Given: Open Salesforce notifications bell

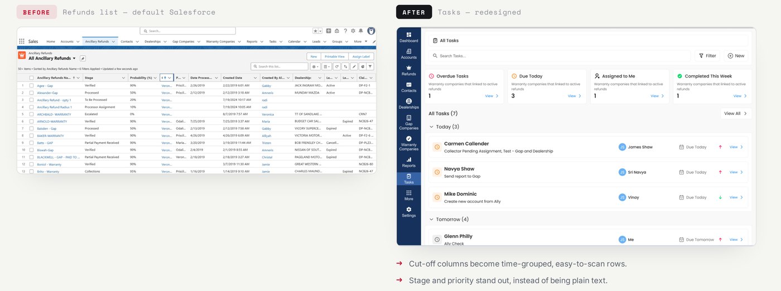Looking at the screenshot, I should click(361, 31).
